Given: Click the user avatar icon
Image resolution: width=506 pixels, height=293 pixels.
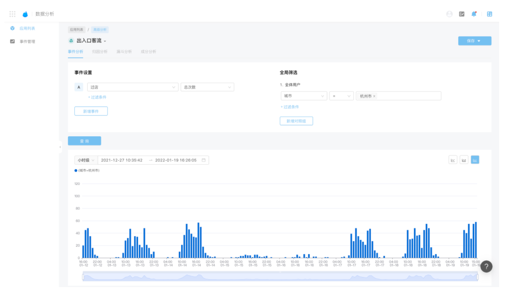Looking at the screenshot, I should click(x=449, y=14).
